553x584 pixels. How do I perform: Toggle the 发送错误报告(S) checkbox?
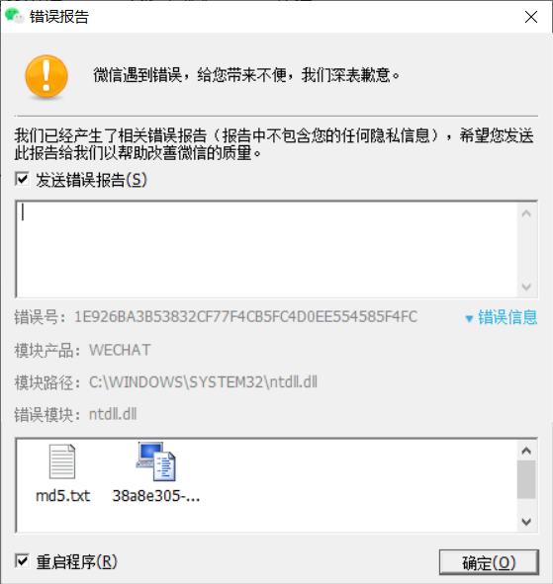click(22, 179)
